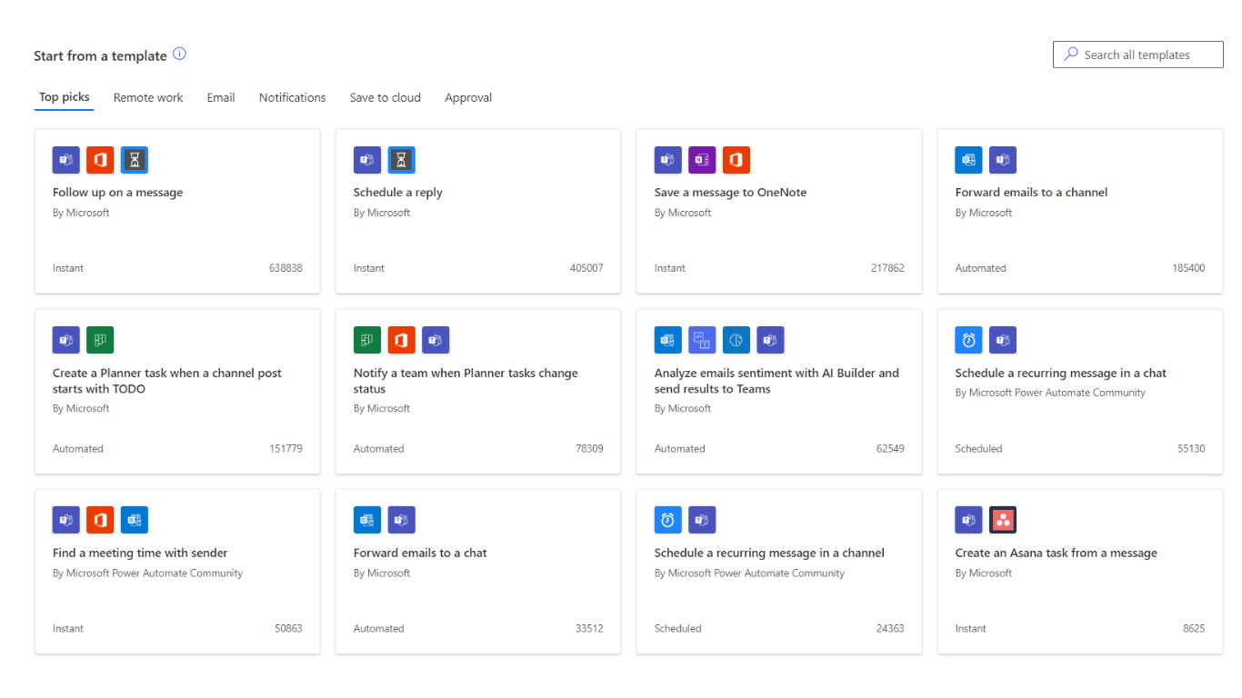
Task: Click the Office icon on Save a message to OneNote
Action: (736, 160)
